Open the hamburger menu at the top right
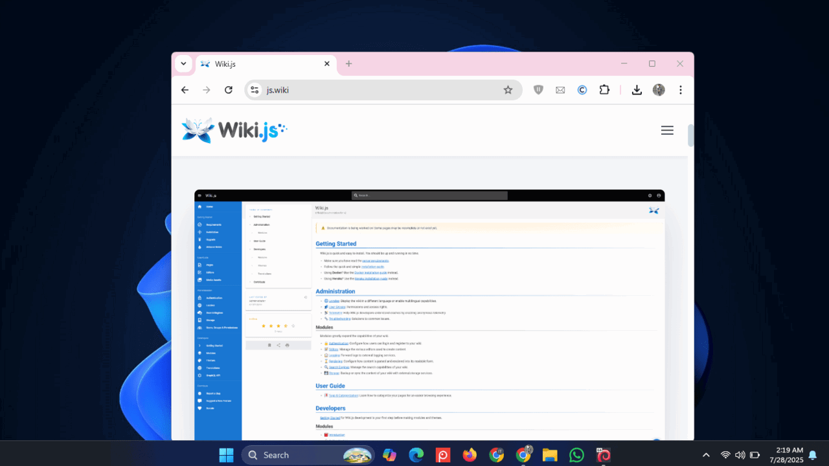The width and height of the screenshot is (829, 466). [667, 130]
